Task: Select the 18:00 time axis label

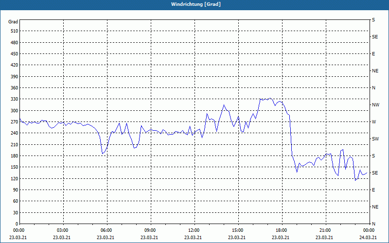Action: click(x=282, y=230)
